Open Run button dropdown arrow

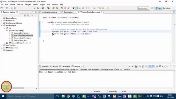[46, 8]
